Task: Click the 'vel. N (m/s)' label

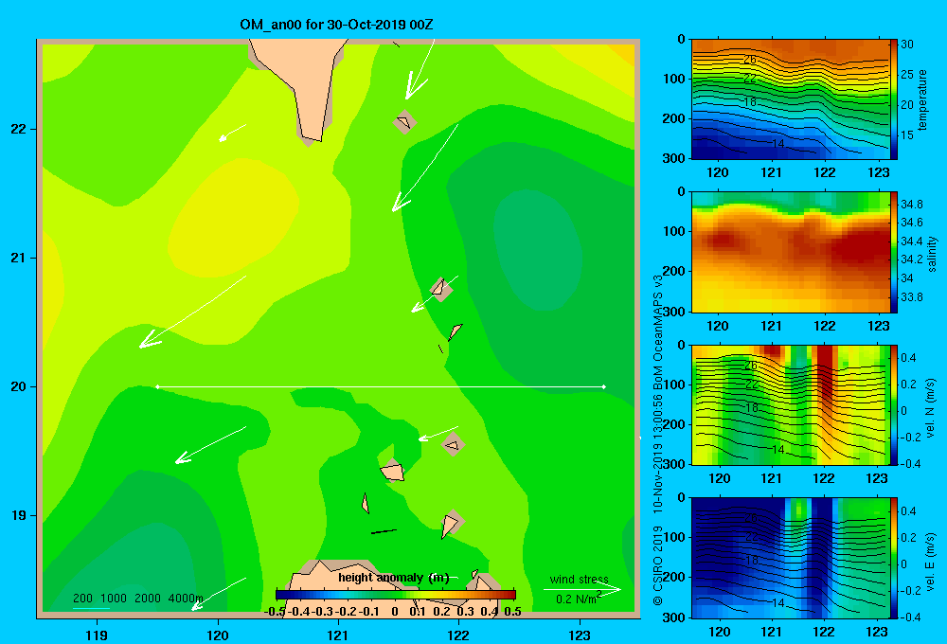Action: 931,408
